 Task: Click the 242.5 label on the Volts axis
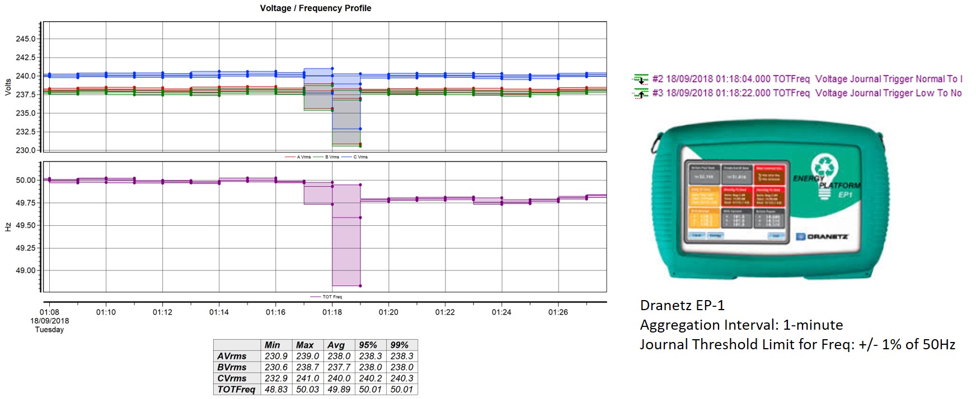25,58
